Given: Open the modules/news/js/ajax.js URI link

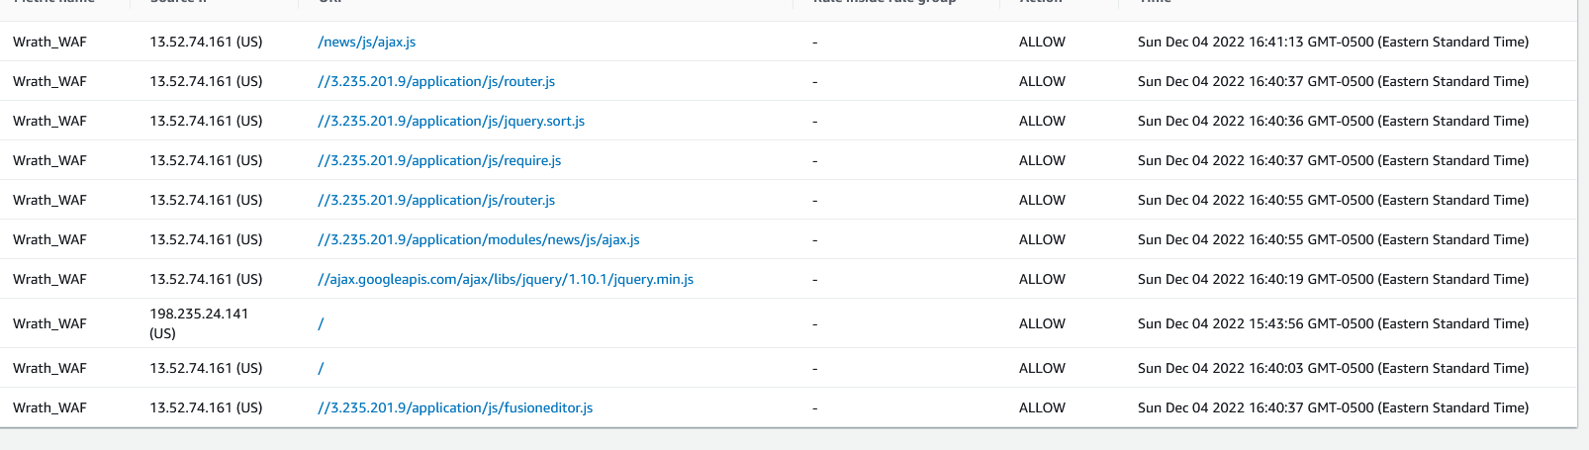Looking at the screenshot, I should click(x=478, y=239).
